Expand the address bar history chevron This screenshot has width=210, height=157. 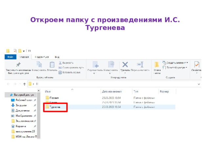pyautogui.click(x=199, y=84)
